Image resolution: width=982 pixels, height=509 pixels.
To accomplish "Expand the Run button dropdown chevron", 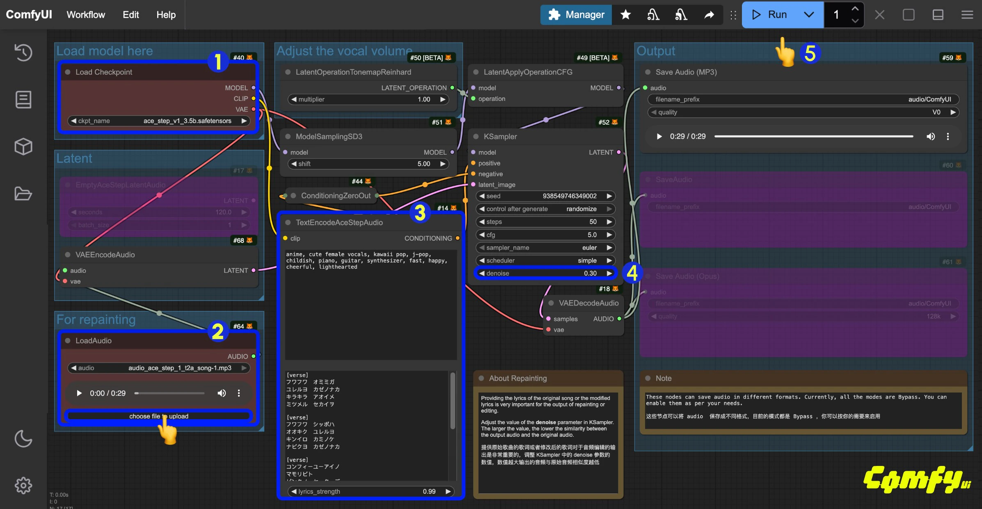I will 808,15.
